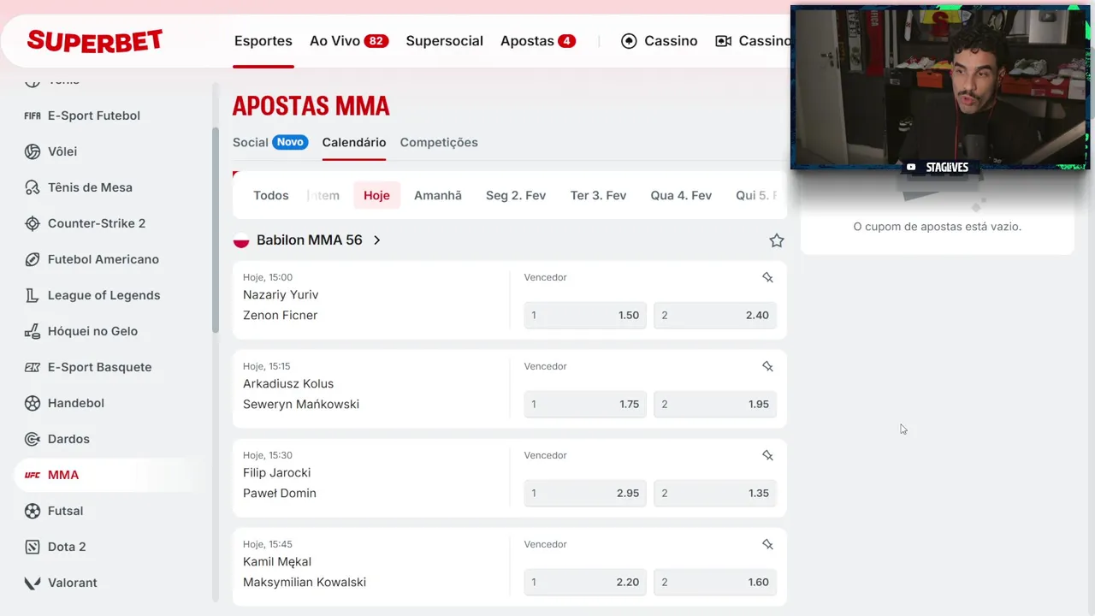Click the League of Legends icon
Screen dimensions: 1095x616
coord(33,295)
